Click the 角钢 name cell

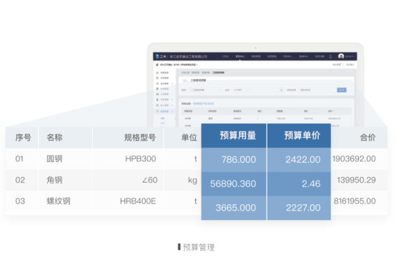54,180
